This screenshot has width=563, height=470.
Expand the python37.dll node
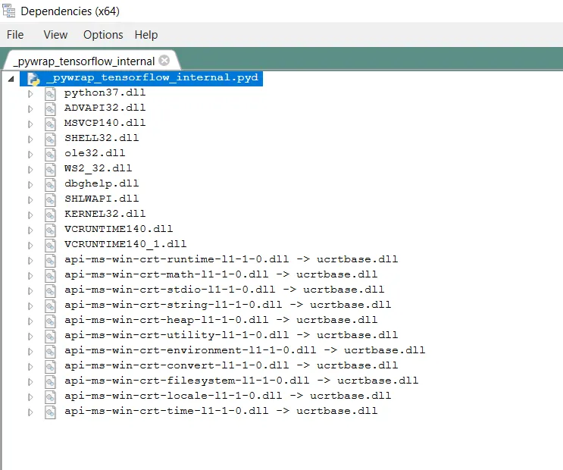[30, 94]
